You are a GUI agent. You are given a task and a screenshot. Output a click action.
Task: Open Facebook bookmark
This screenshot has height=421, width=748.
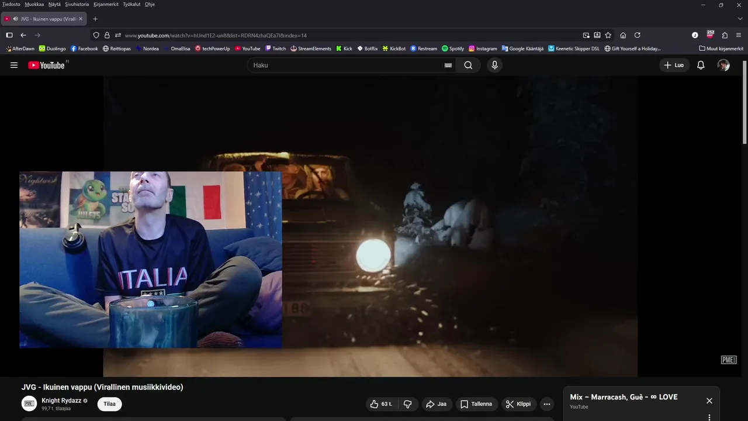tap(84, 49)
